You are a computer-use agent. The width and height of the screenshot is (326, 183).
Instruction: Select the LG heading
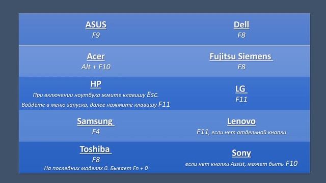(x=241, y=89)
